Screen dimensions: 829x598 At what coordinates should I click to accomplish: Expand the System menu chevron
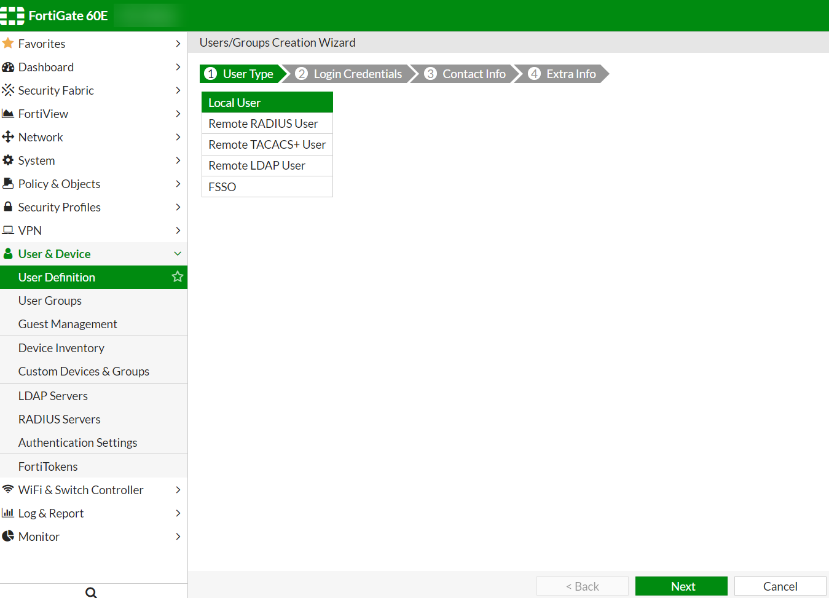click(178, 160)
